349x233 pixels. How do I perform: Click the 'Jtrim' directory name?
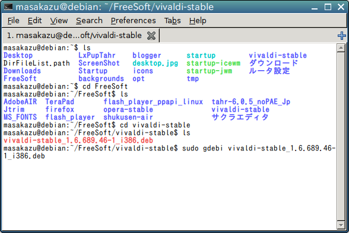pos(14,109)
